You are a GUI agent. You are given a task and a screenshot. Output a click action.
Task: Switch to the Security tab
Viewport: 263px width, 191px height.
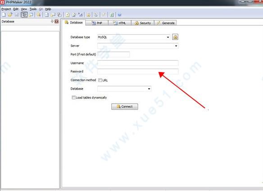(x=143, y=23)
